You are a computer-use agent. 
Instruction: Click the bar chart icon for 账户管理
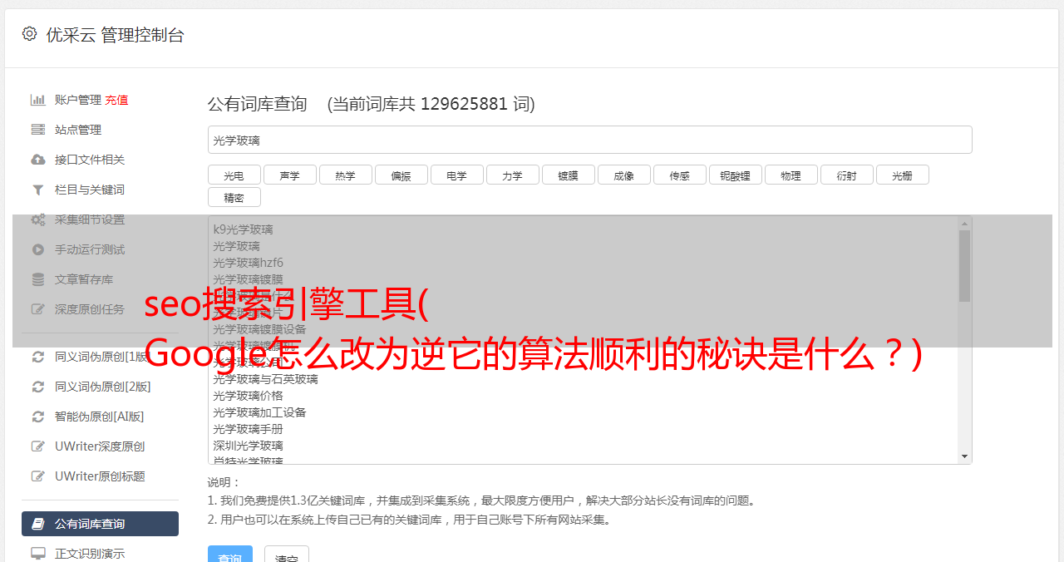click(37, 100)
